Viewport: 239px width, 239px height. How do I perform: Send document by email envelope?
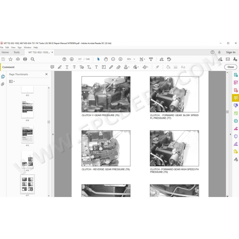pos(228,59)
